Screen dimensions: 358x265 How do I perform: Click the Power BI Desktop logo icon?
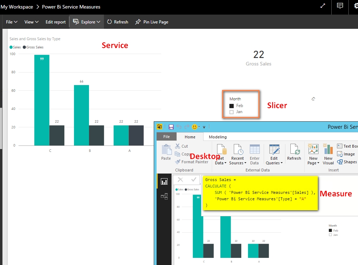coord(159,127)
